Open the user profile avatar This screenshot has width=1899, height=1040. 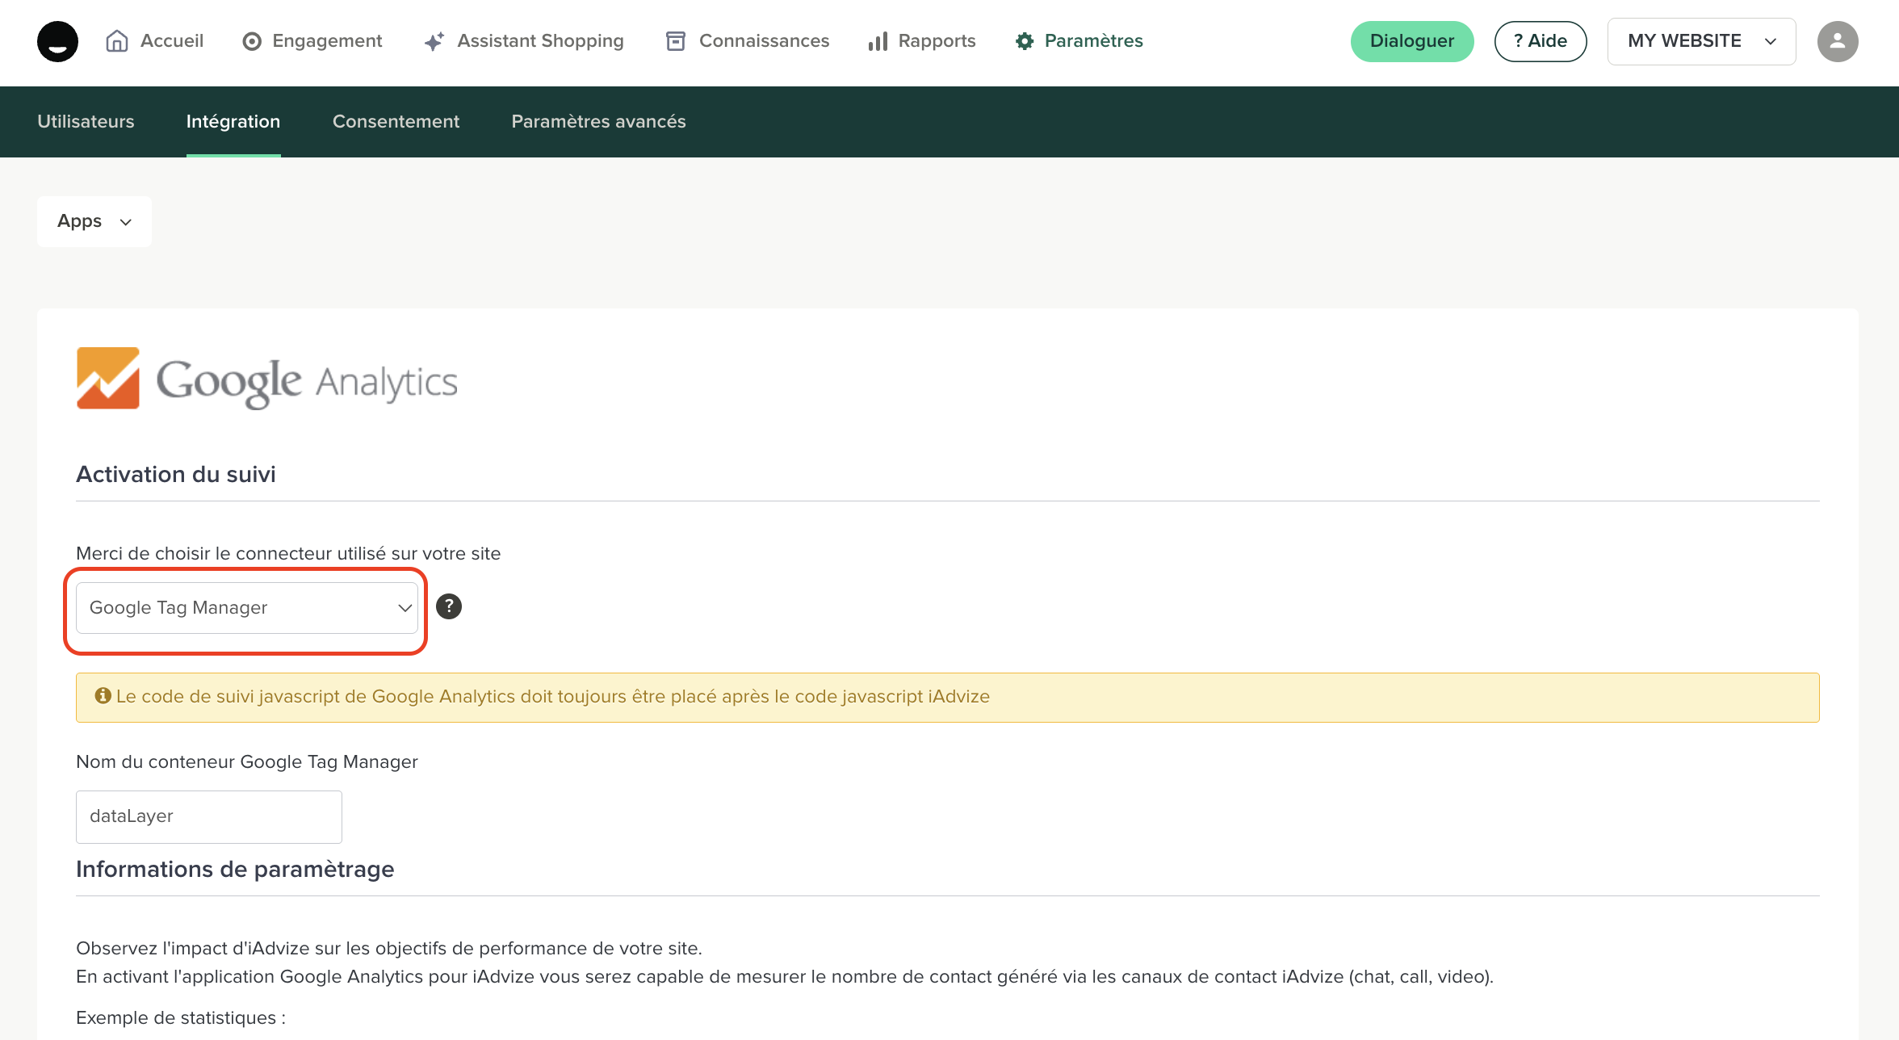click(1837, 41)
